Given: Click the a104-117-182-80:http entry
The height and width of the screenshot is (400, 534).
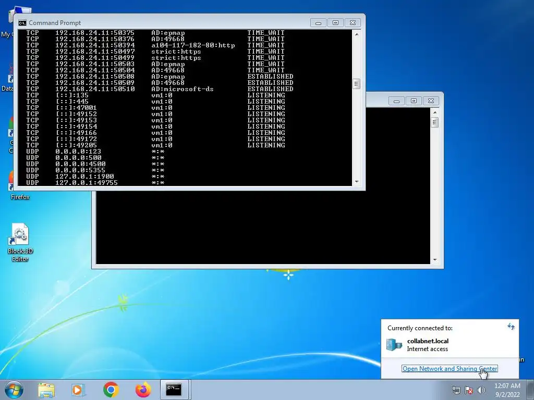Looking at the screenshot, I should [193, 45].
